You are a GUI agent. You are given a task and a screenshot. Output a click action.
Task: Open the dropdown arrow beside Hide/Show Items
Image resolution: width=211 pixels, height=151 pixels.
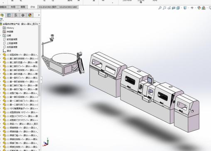(195, 8)
